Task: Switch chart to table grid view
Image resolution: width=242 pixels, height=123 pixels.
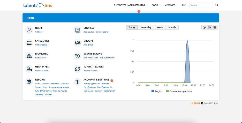Action: click(x=215, y=27)
